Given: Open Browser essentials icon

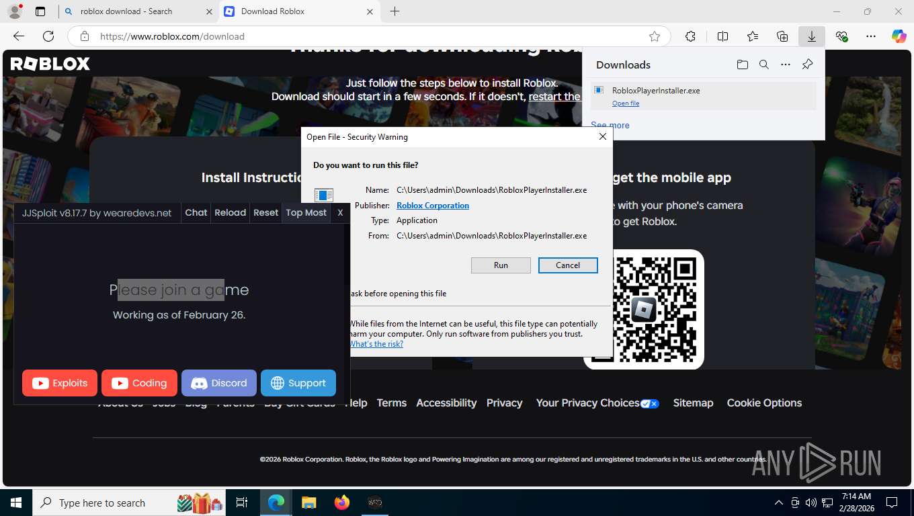Looking at the screenshot, I should point(841,36).
